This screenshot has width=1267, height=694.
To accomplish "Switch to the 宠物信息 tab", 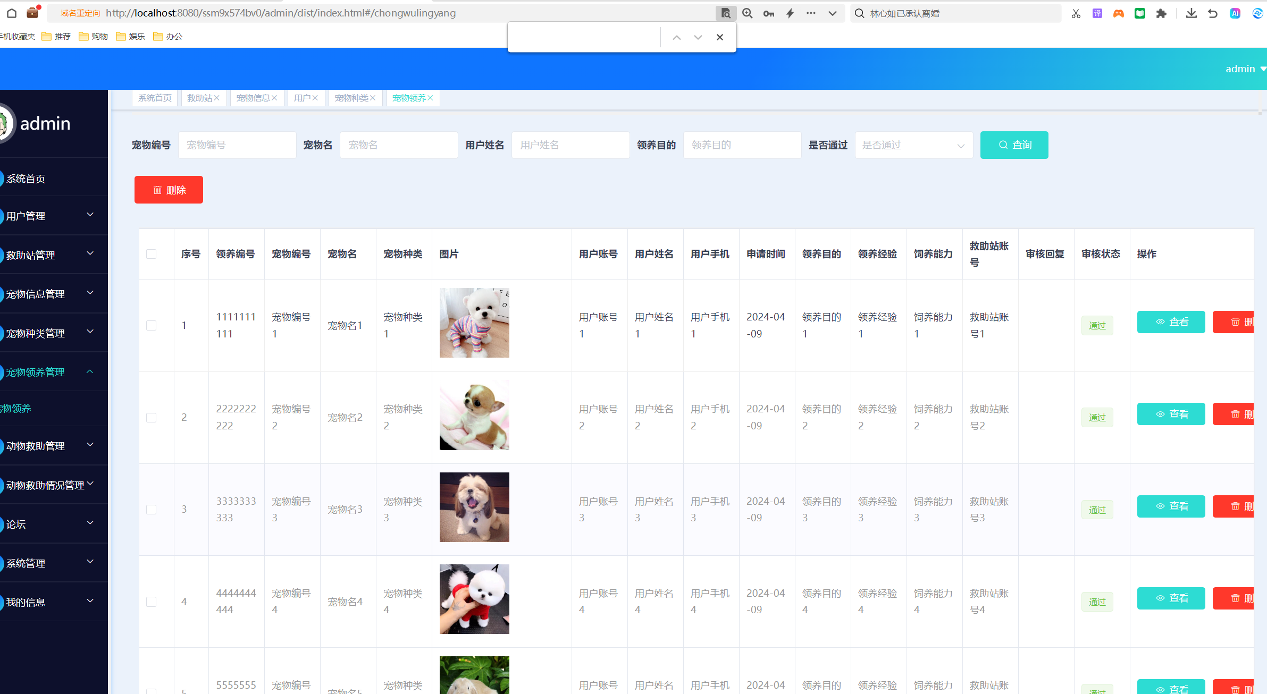I will point(253,98).
